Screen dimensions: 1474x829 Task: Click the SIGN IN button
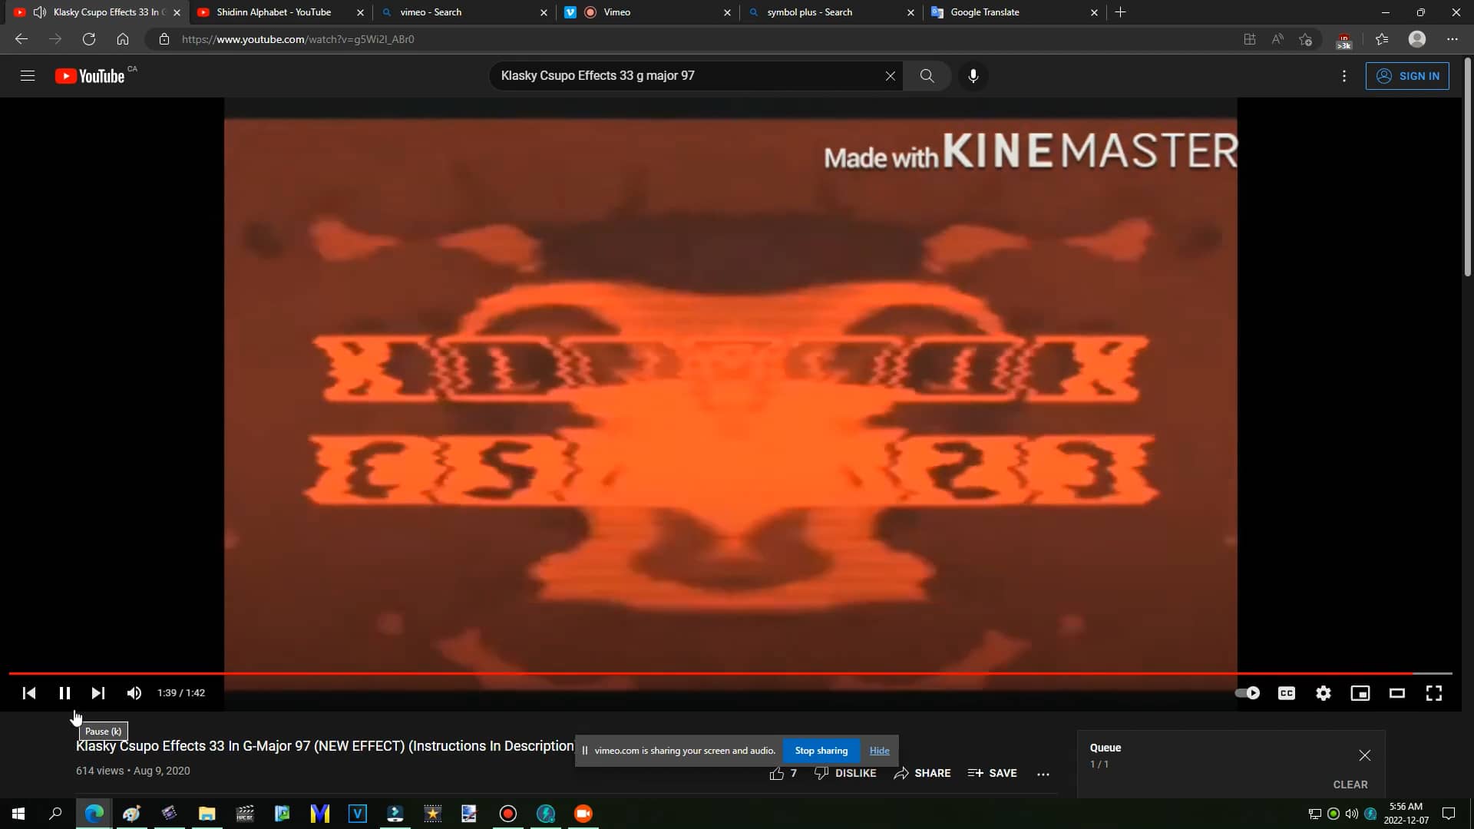point(1408,76)
